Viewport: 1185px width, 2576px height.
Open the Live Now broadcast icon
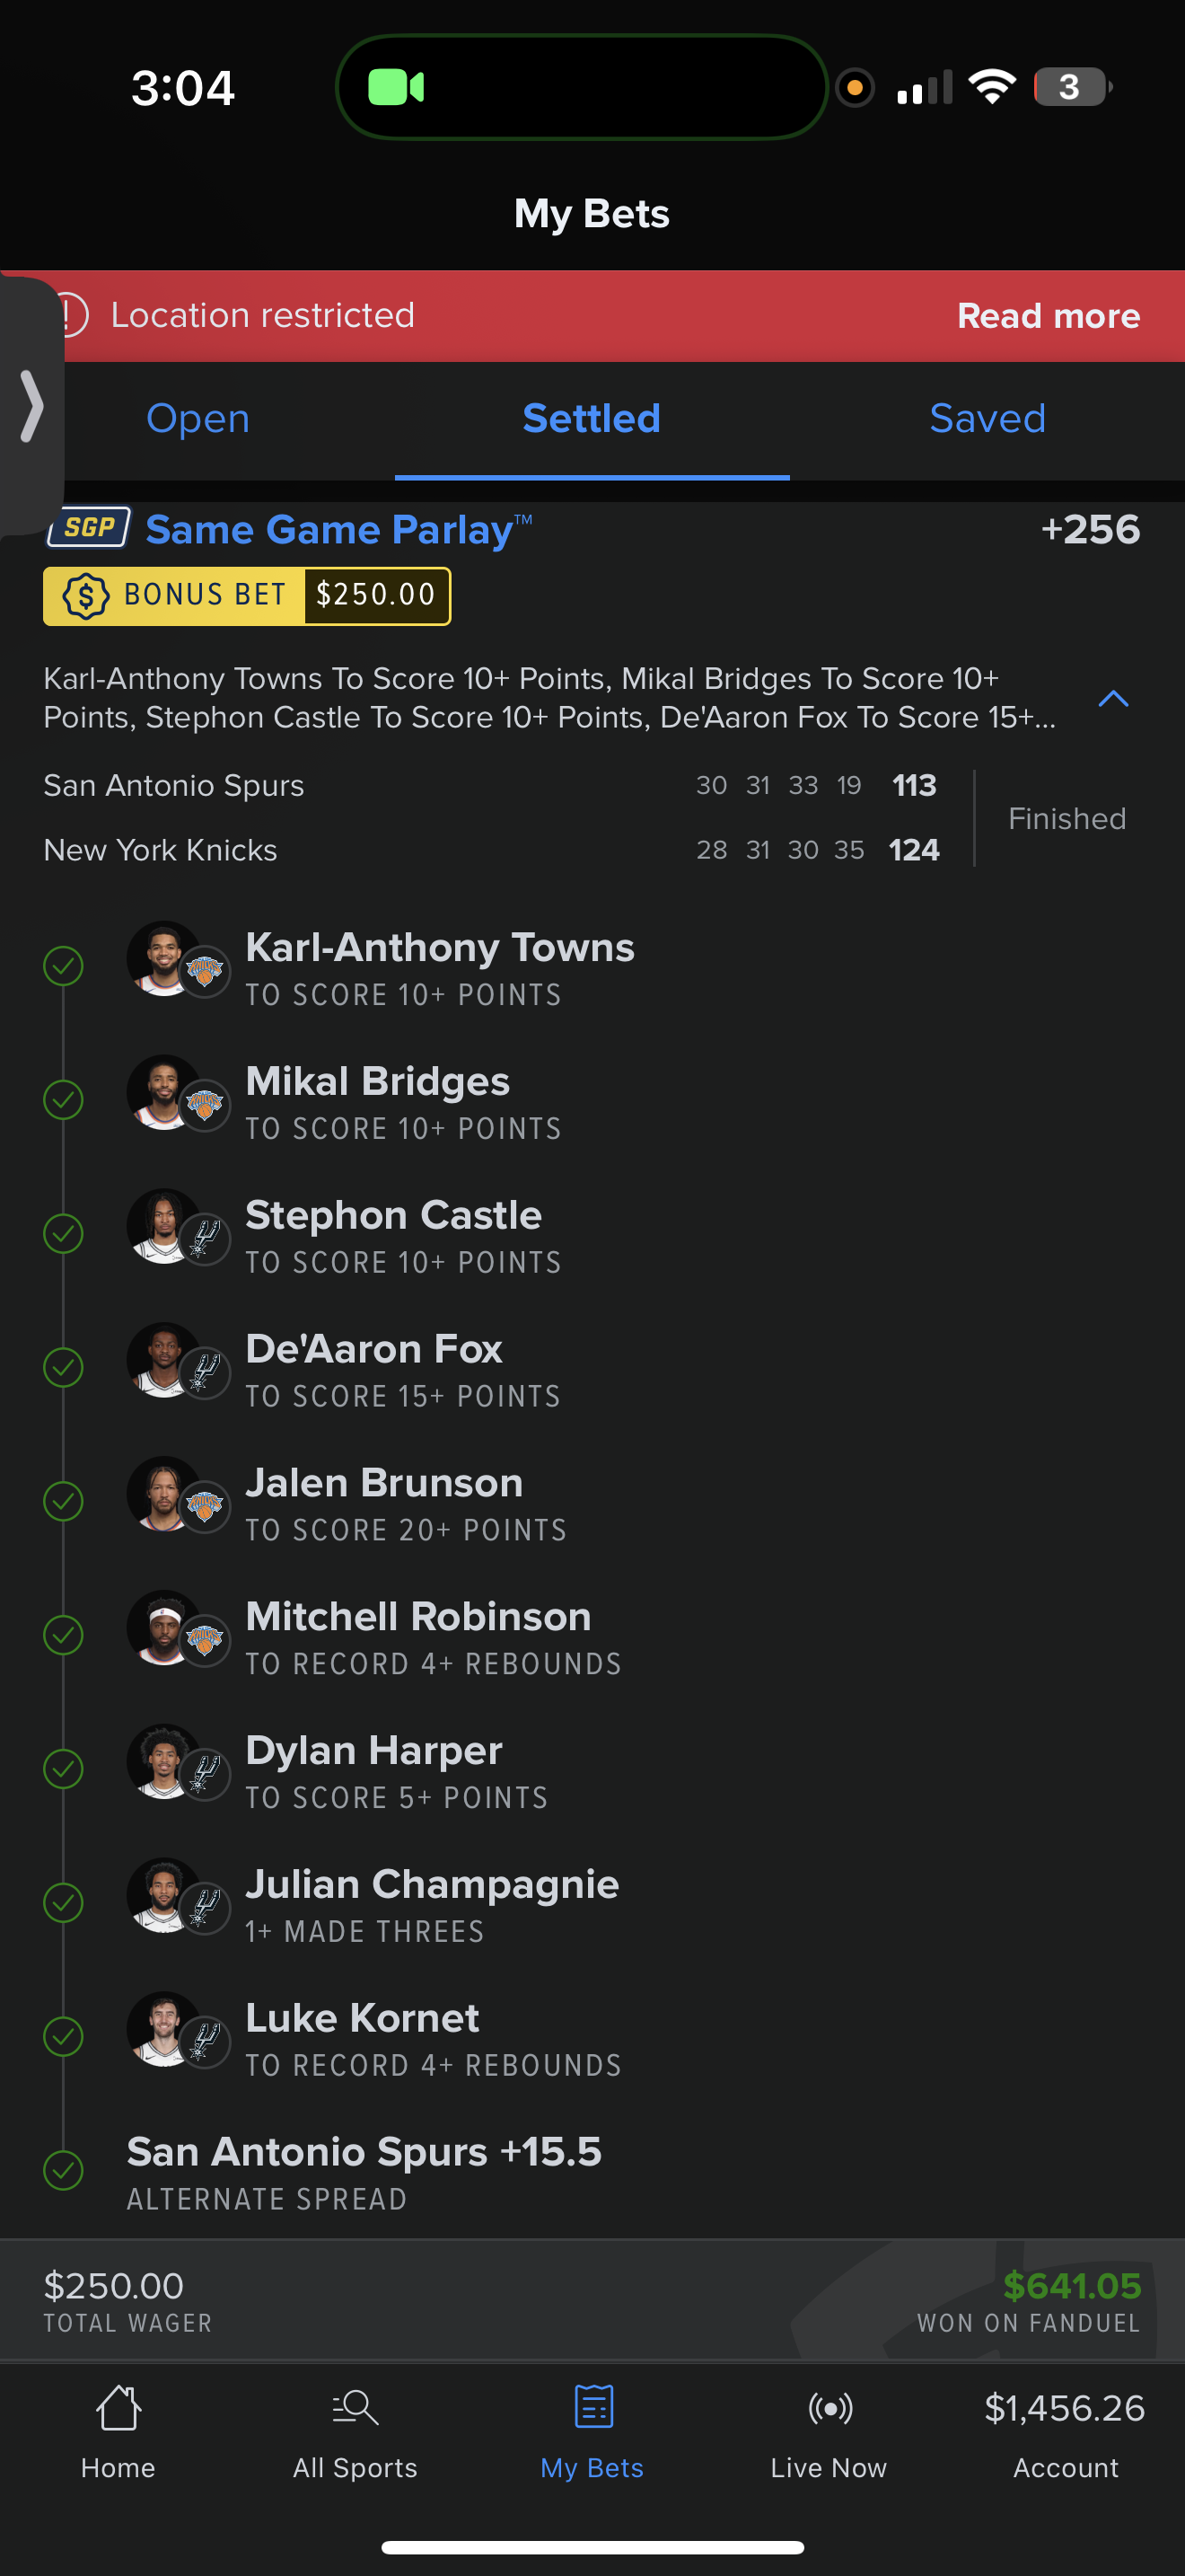coord(829,2408)
